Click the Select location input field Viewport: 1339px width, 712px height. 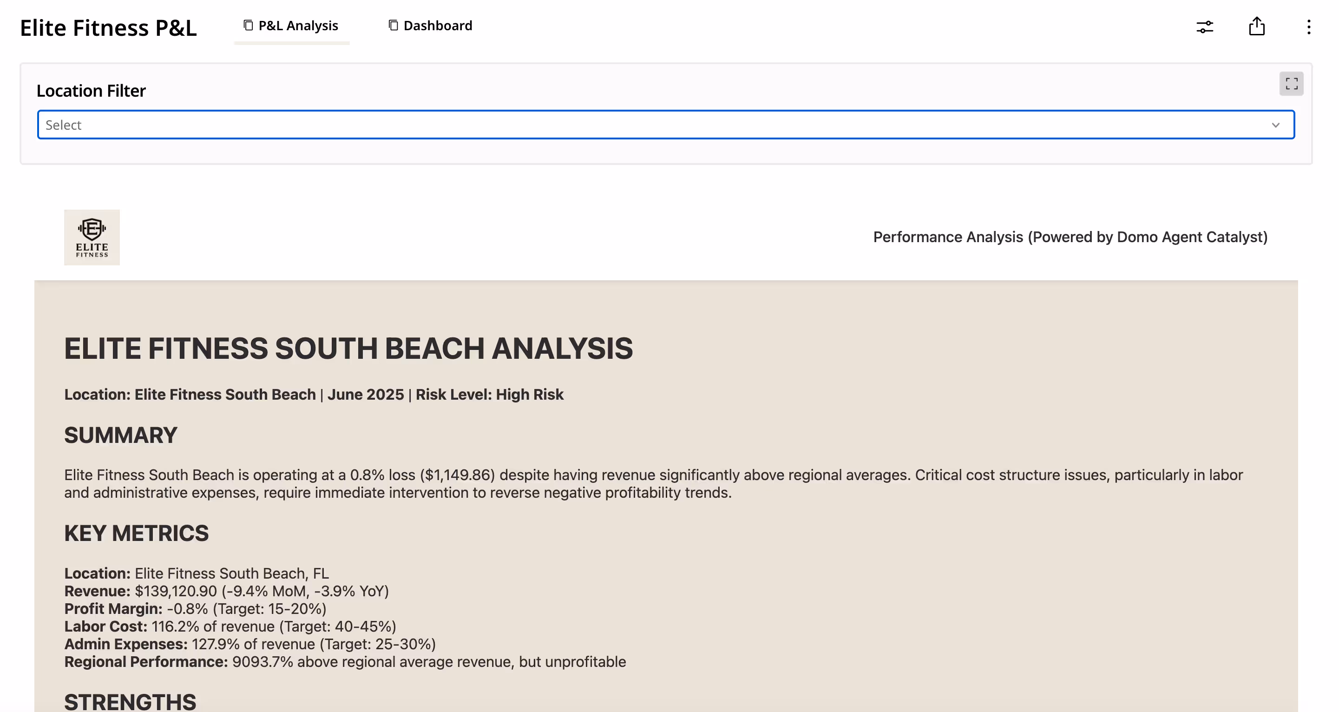click(624, 125)
